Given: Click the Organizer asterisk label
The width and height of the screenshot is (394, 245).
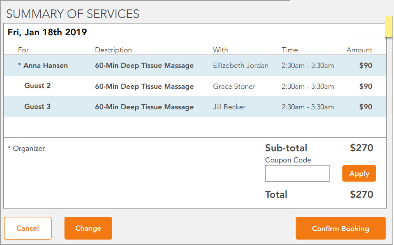Looking at the screenshot, I should (26, 148).
